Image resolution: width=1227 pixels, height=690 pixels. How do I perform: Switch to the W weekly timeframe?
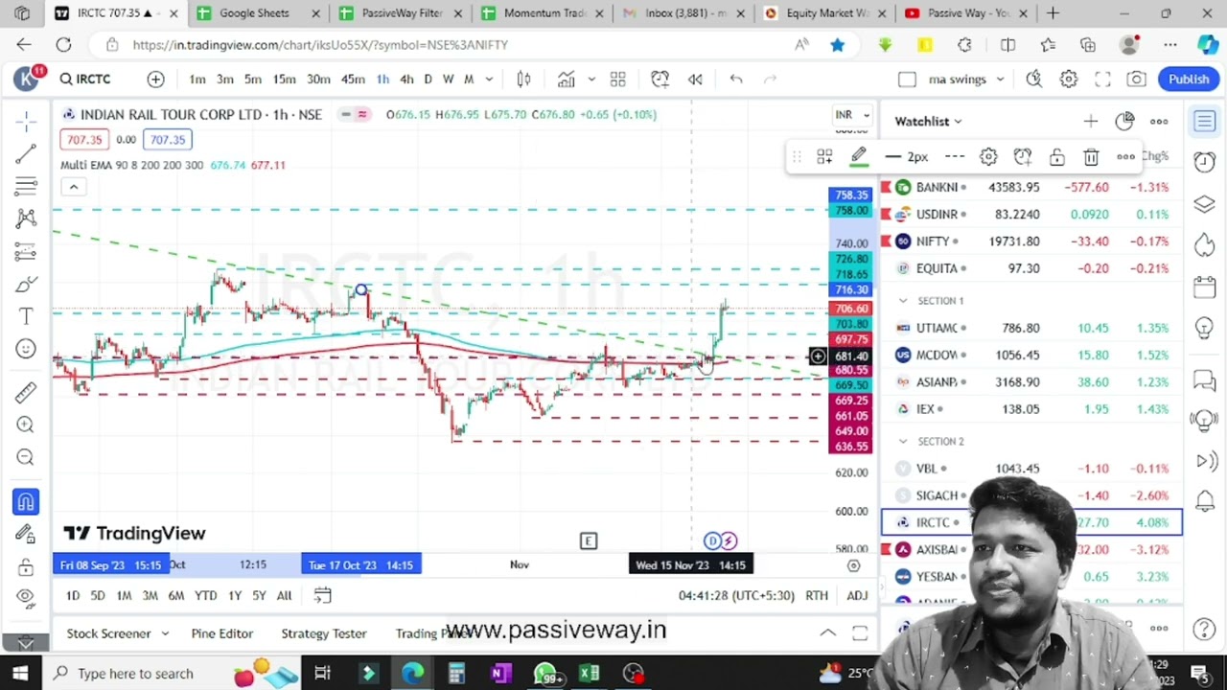pyautogui.click(x=448, y=80)
